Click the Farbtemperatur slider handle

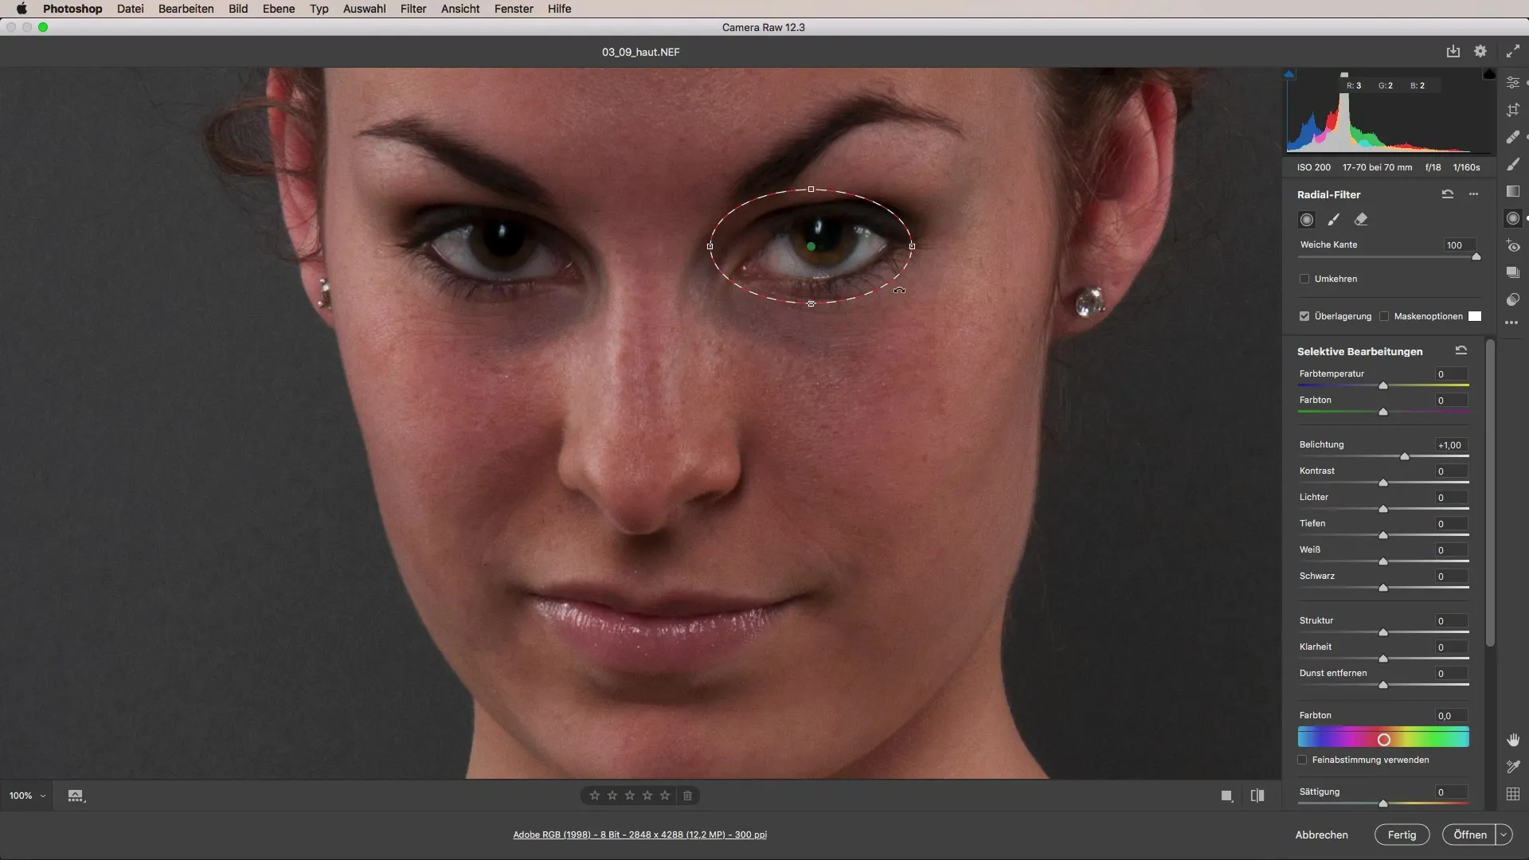pos(1383,385)
